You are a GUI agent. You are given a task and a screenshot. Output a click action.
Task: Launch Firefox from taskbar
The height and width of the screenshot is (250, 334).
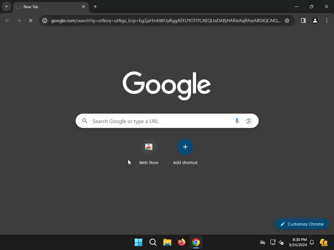(181, 242)
